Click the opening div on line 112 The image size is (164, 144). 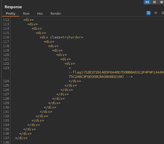point(28,20)
